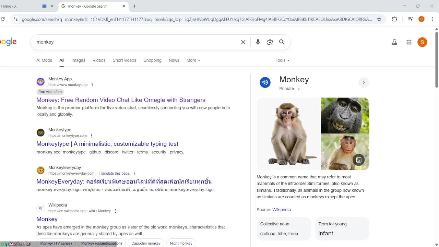439x247 pixels.
Task: Clear the search box with X icon
Action: click(x=243, y=42)
